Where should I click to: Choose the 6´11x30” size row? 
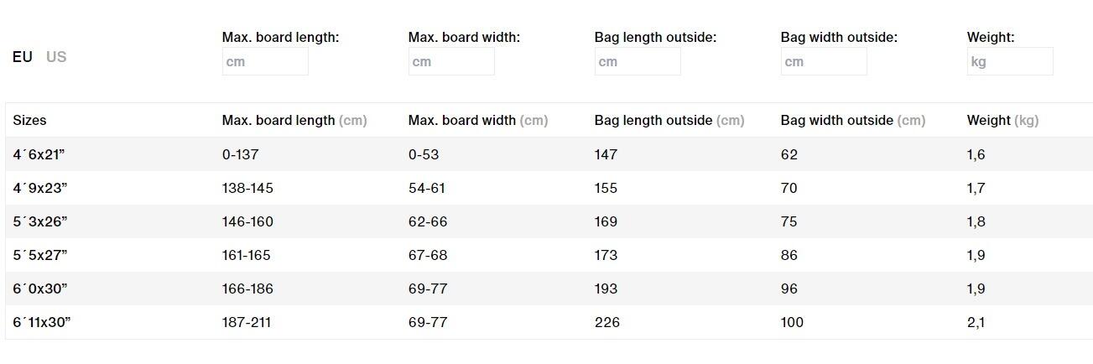(x=549, y=322)
